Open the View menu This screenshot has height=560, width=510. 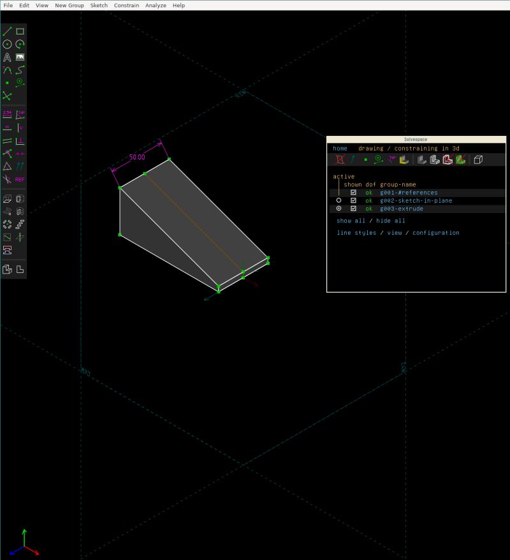(x=42, y=5)
